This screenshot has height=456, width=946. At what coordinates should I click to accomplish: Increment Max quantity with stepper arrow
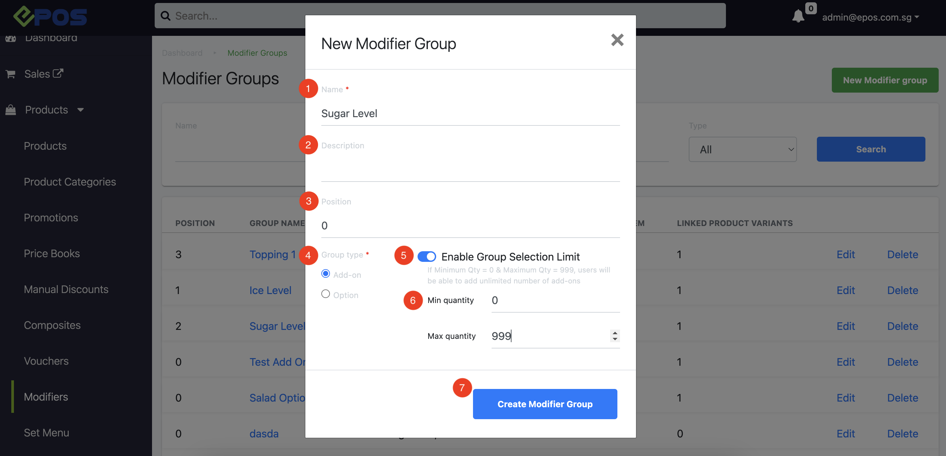tap(615, 333)
